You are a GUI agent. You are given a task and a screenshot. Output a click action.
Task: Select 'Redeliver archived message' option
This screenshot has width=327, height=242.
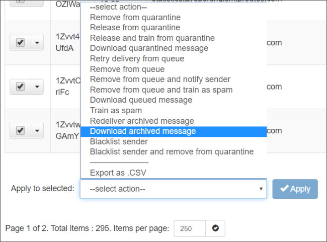click(142, 121)
